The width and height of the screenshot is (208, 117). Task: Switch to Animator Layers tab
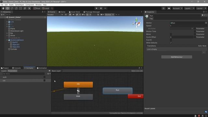[x=4, y=71]
